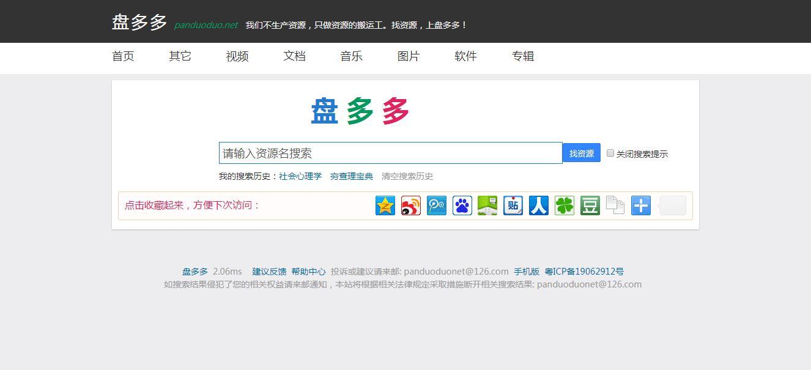Viewport: 811px width, 370px height.
Task: Click the 2.06ms load time text
Action: [x=228, y=272]
